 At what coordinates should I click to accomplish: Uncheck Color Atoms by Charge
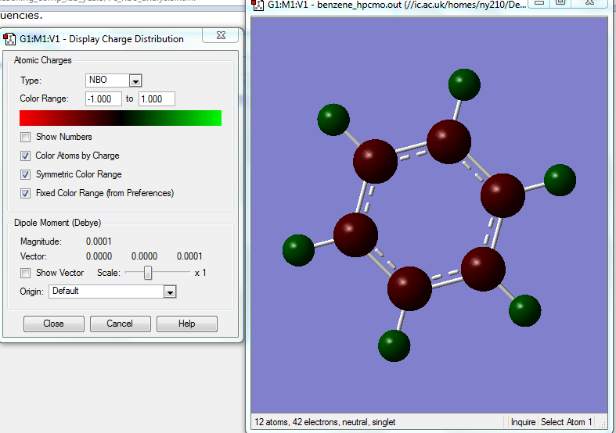[x=26, y=156]
